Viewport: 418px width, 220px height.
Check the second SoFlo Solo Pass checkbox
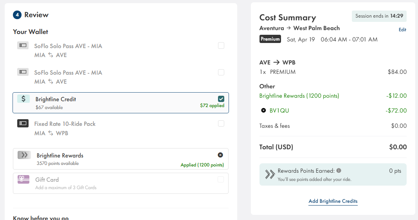(221, 72)
